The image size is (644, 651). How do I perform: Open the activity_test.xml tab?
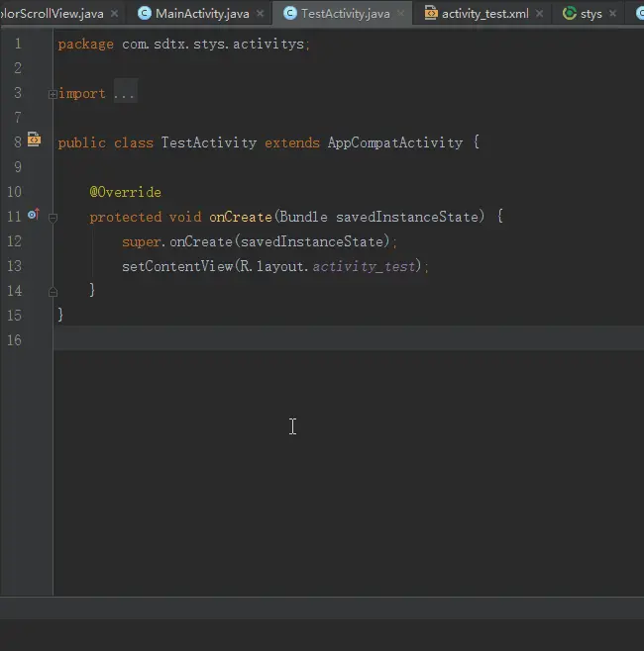tap(484, 14)
